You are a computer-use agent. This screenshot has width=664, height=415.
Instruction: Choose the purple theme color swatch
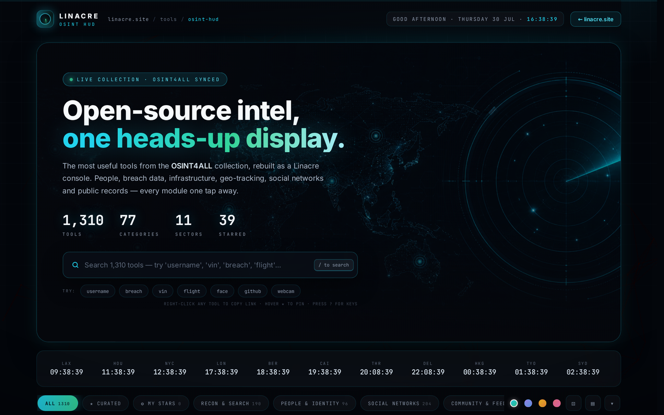tap(528, 403)
